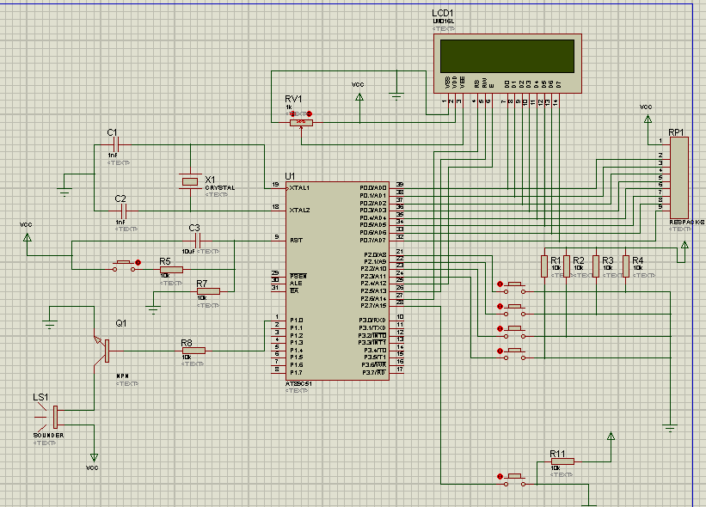
Task: Click the reset push button beside R5
Action: (x=125, y=266)
